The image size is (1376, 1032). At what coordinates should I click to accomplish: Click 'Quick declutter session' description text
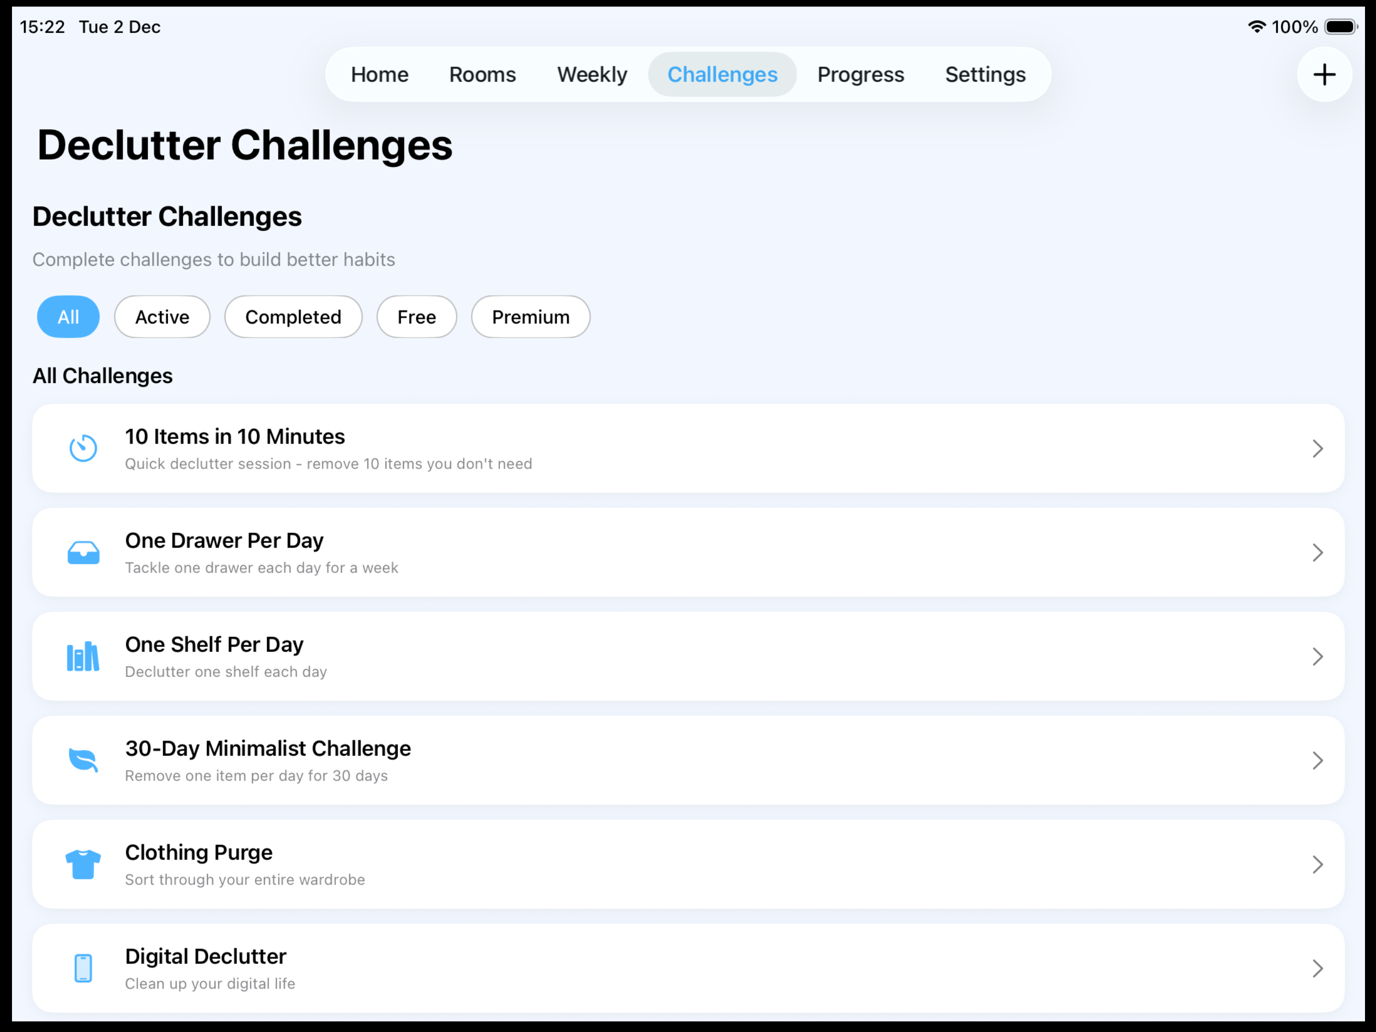click(x=328, y=464)
